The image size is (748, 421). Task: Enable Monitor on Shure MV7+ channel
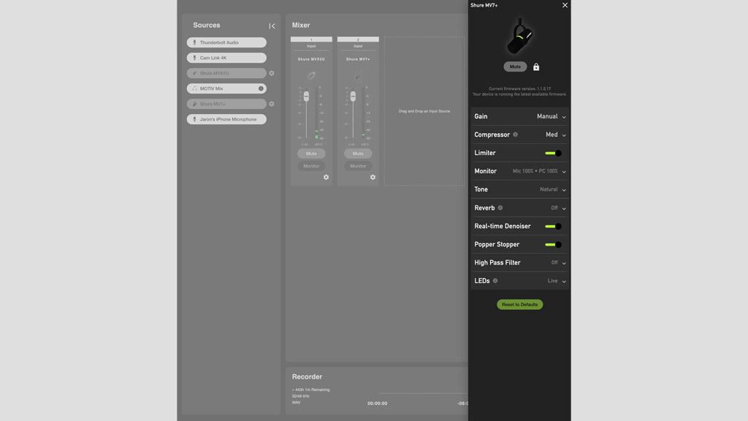358,166
